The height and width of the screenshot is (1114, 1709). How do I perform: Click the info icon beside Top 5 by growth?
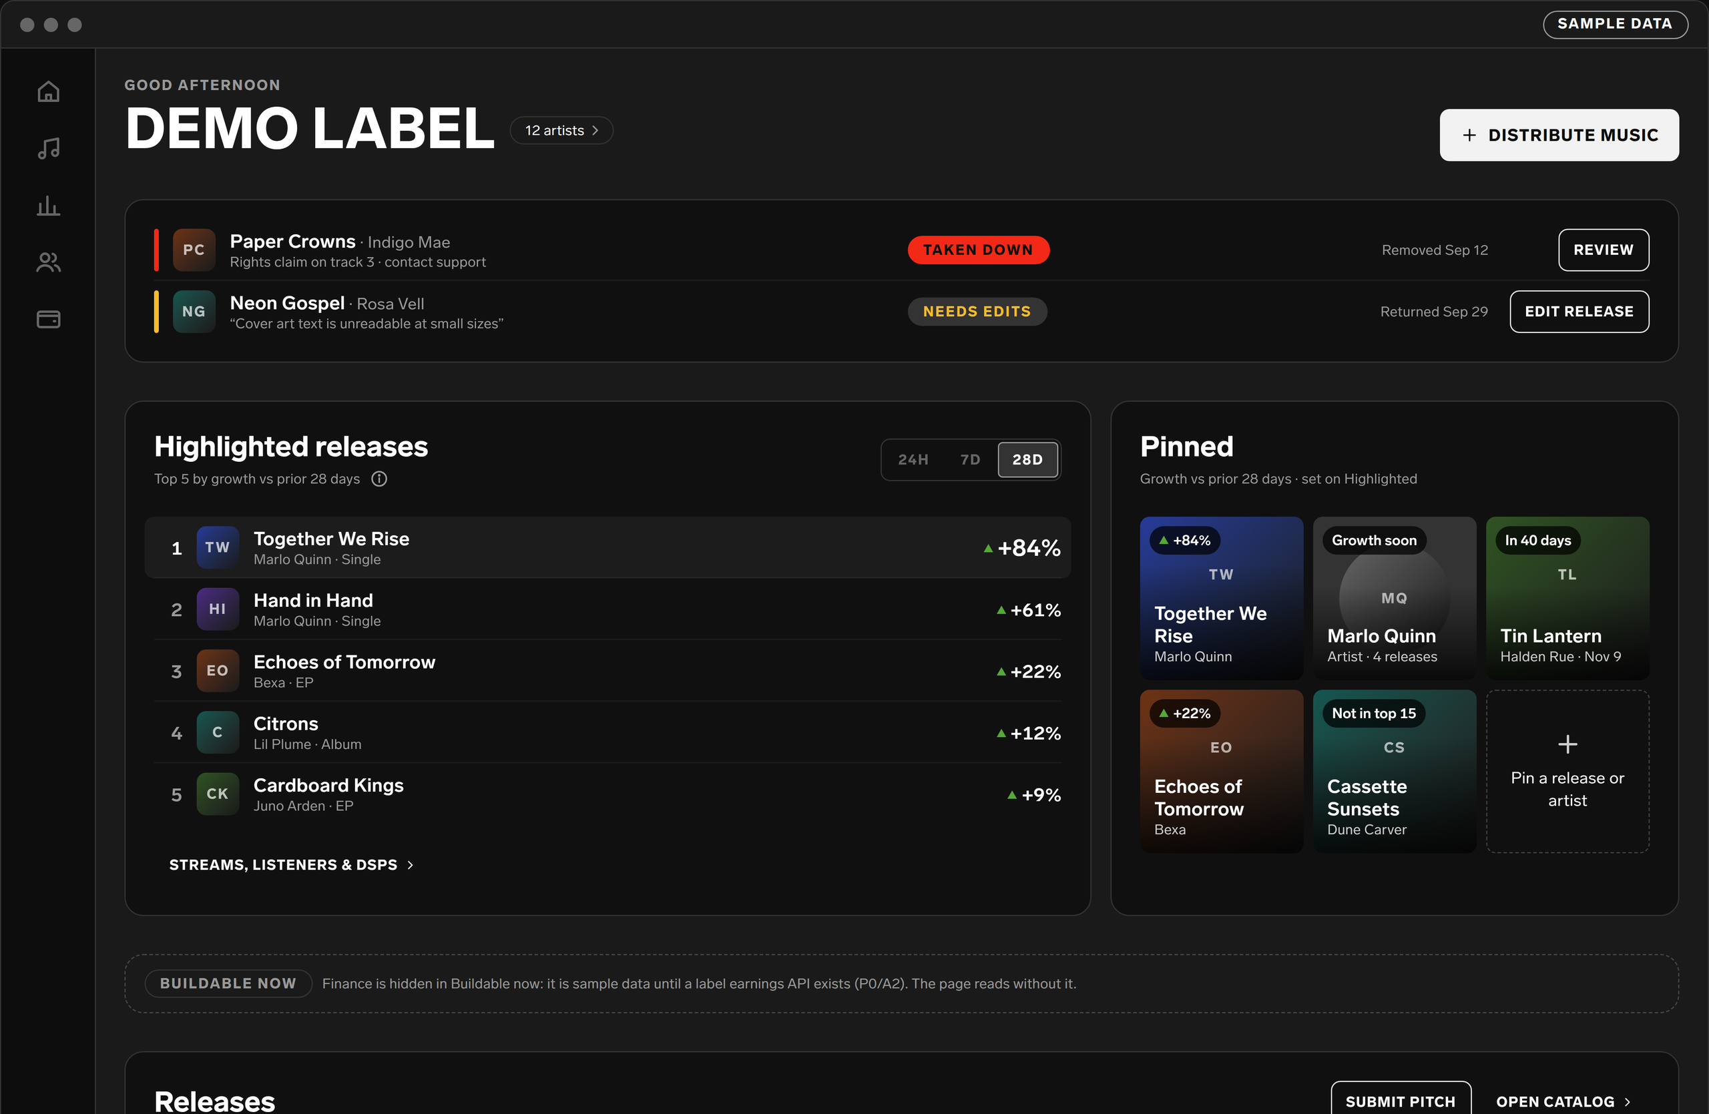click(x=379, y=479)
